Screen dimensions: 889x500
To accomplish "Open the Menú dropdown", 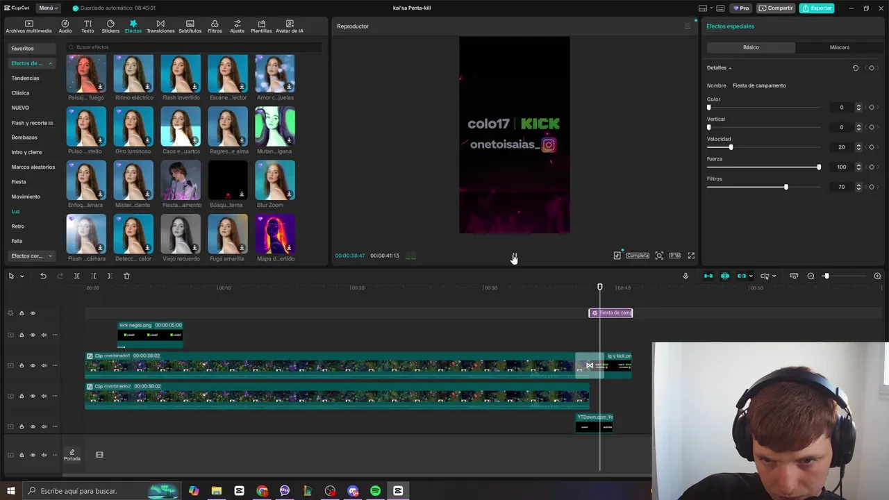I will point(48,8).
